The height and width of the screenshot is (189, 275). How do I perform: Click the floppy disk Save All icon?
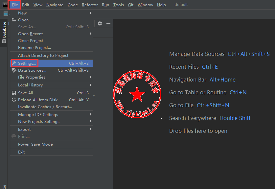14,93
